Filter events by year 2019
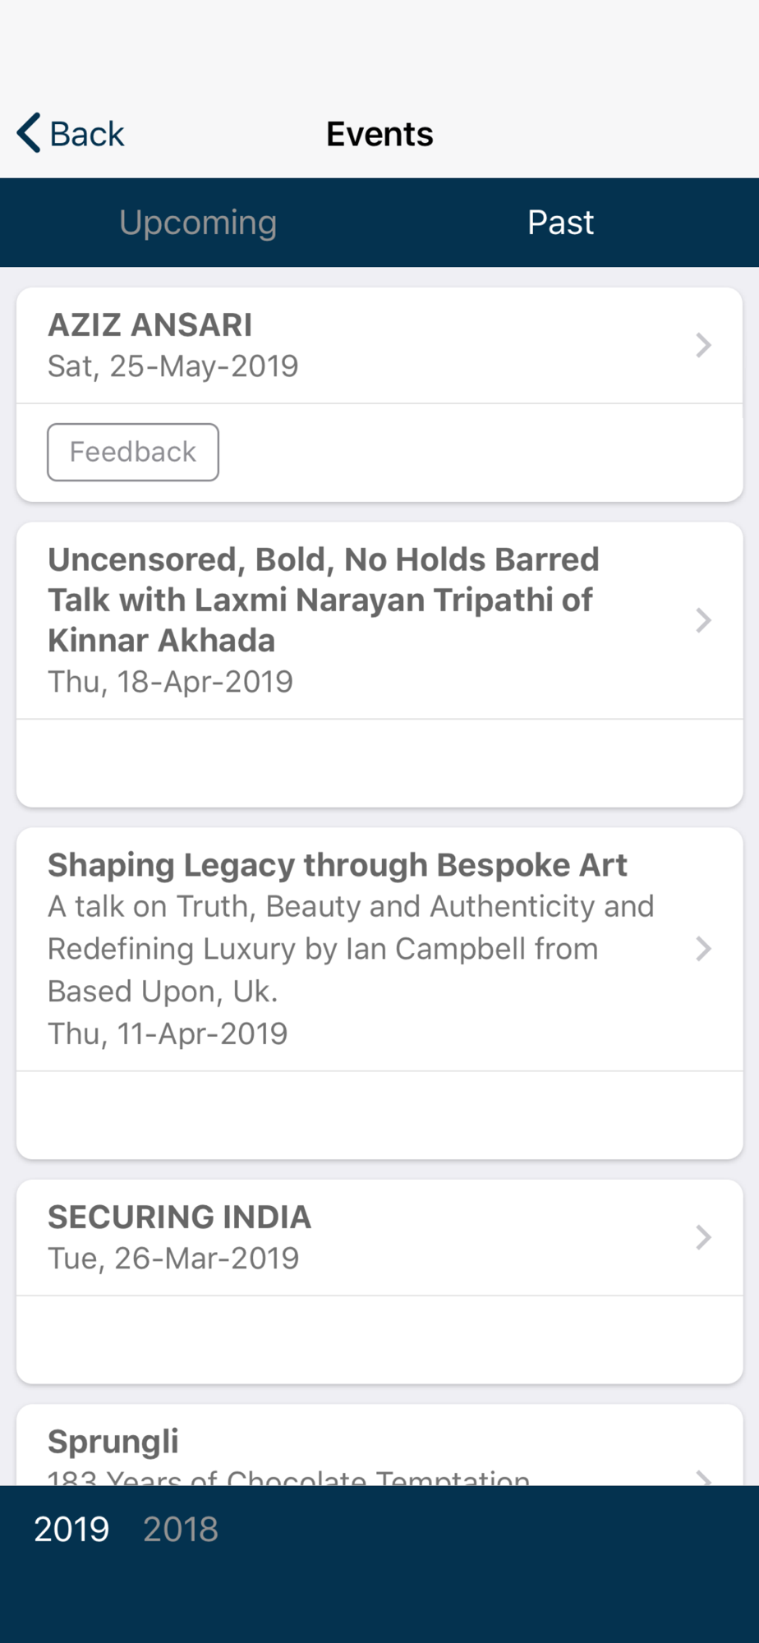The height and width of the screenshot is (1643, 759). point(71,1529)
